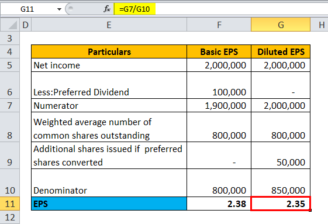
Task: Select row 12 header
Action: (x=10, y=218)
